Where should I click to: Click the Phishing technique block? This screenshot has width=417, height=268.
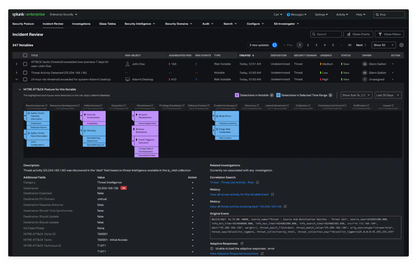coord(94,131)
